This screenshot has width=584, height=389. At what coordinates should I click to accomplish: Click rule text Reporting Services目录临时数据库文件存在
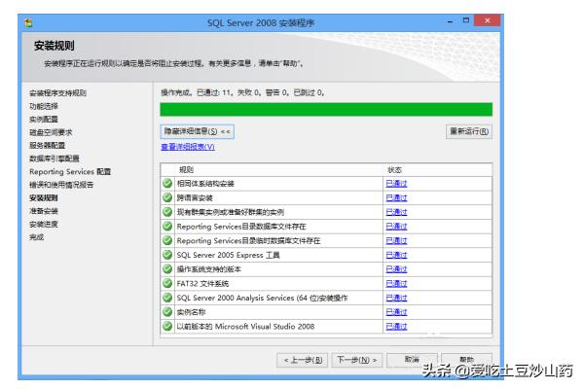point(248,241)
